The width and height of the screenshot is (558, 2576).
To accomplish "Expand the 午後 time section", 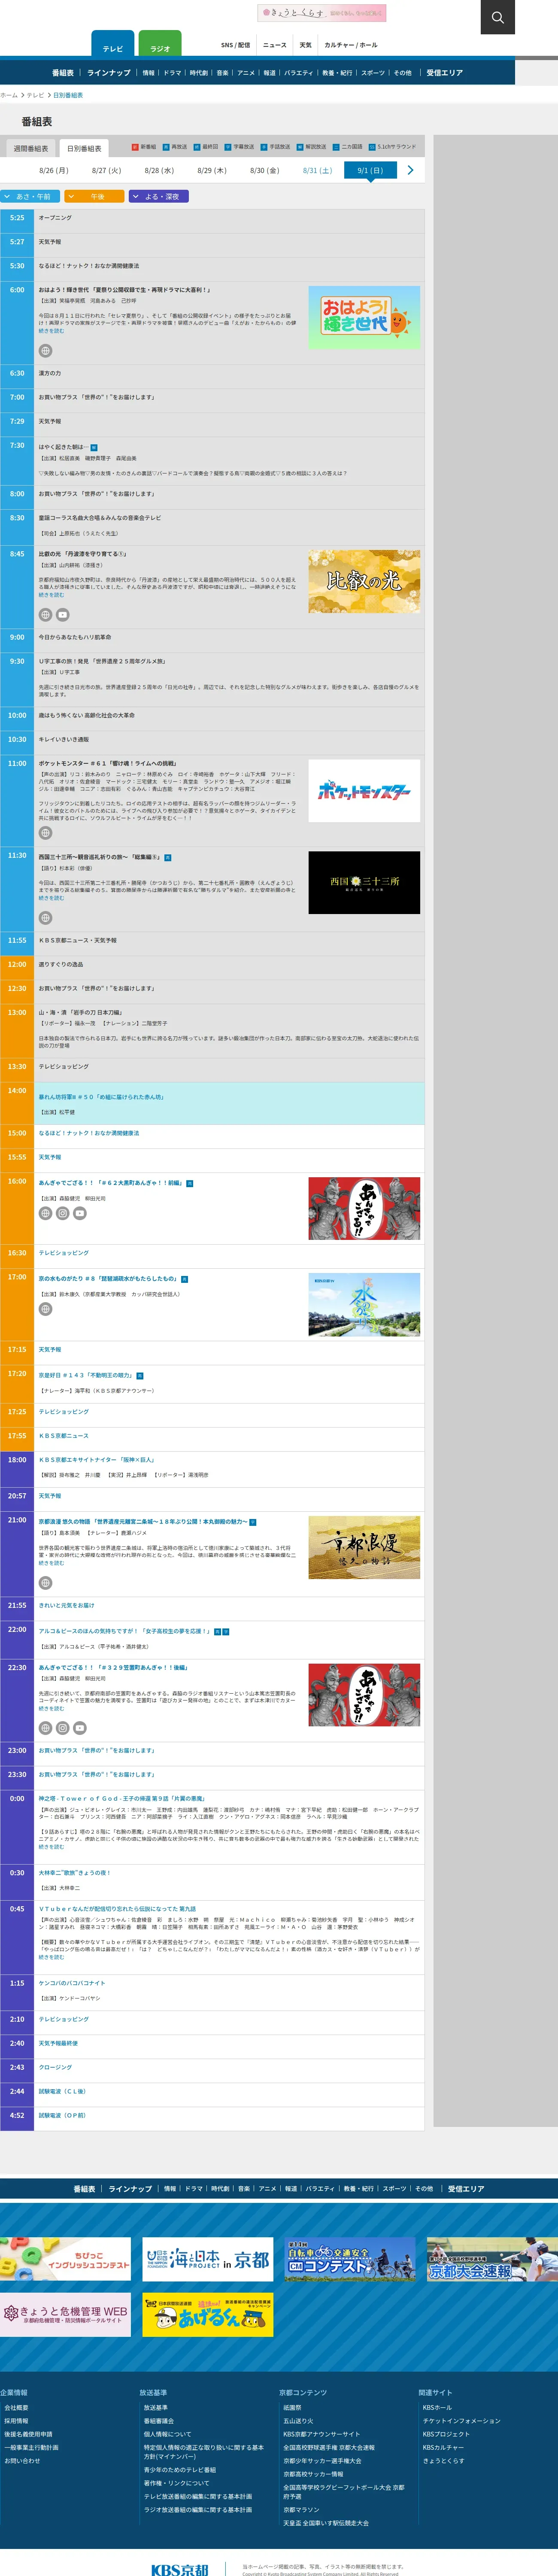I will 94,196.
